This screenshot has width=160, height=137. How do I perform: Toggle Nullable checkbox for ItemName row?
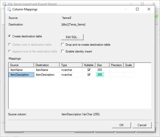click(x=89, y=70)
